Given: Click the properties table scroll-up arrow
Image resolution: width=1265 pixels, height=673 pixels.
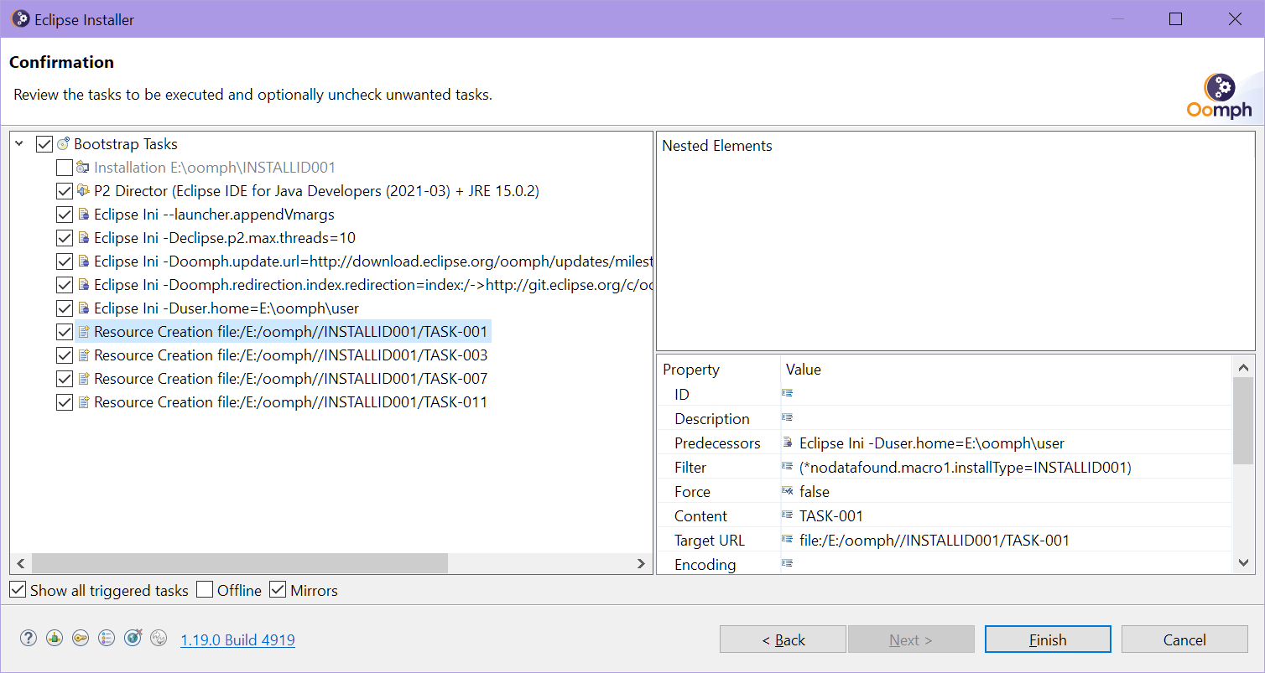Looking at the screenshot, I should tap(1243, 367).
